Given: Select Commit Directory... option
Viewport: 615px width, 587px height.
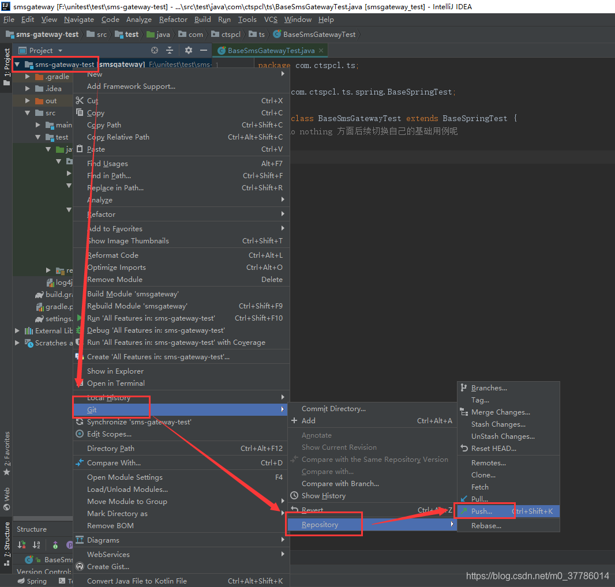Looking at the screenshot, I should 372,408.
